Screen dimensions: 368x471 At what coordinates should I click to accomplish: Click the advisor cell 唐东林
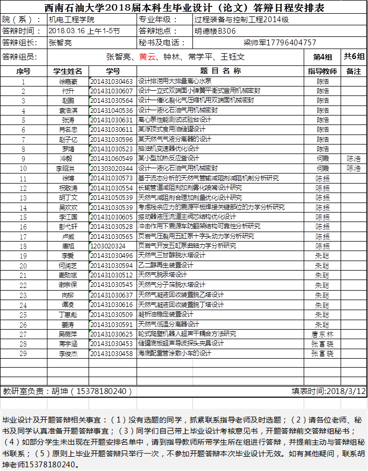[322, 334]
